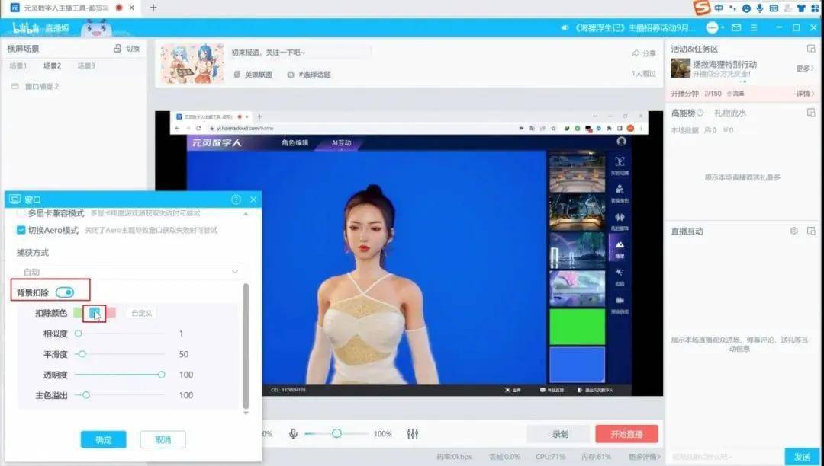This screenshot has height=466, width=824.
Task: Open the user avatar in title bar
Action: 712,27
